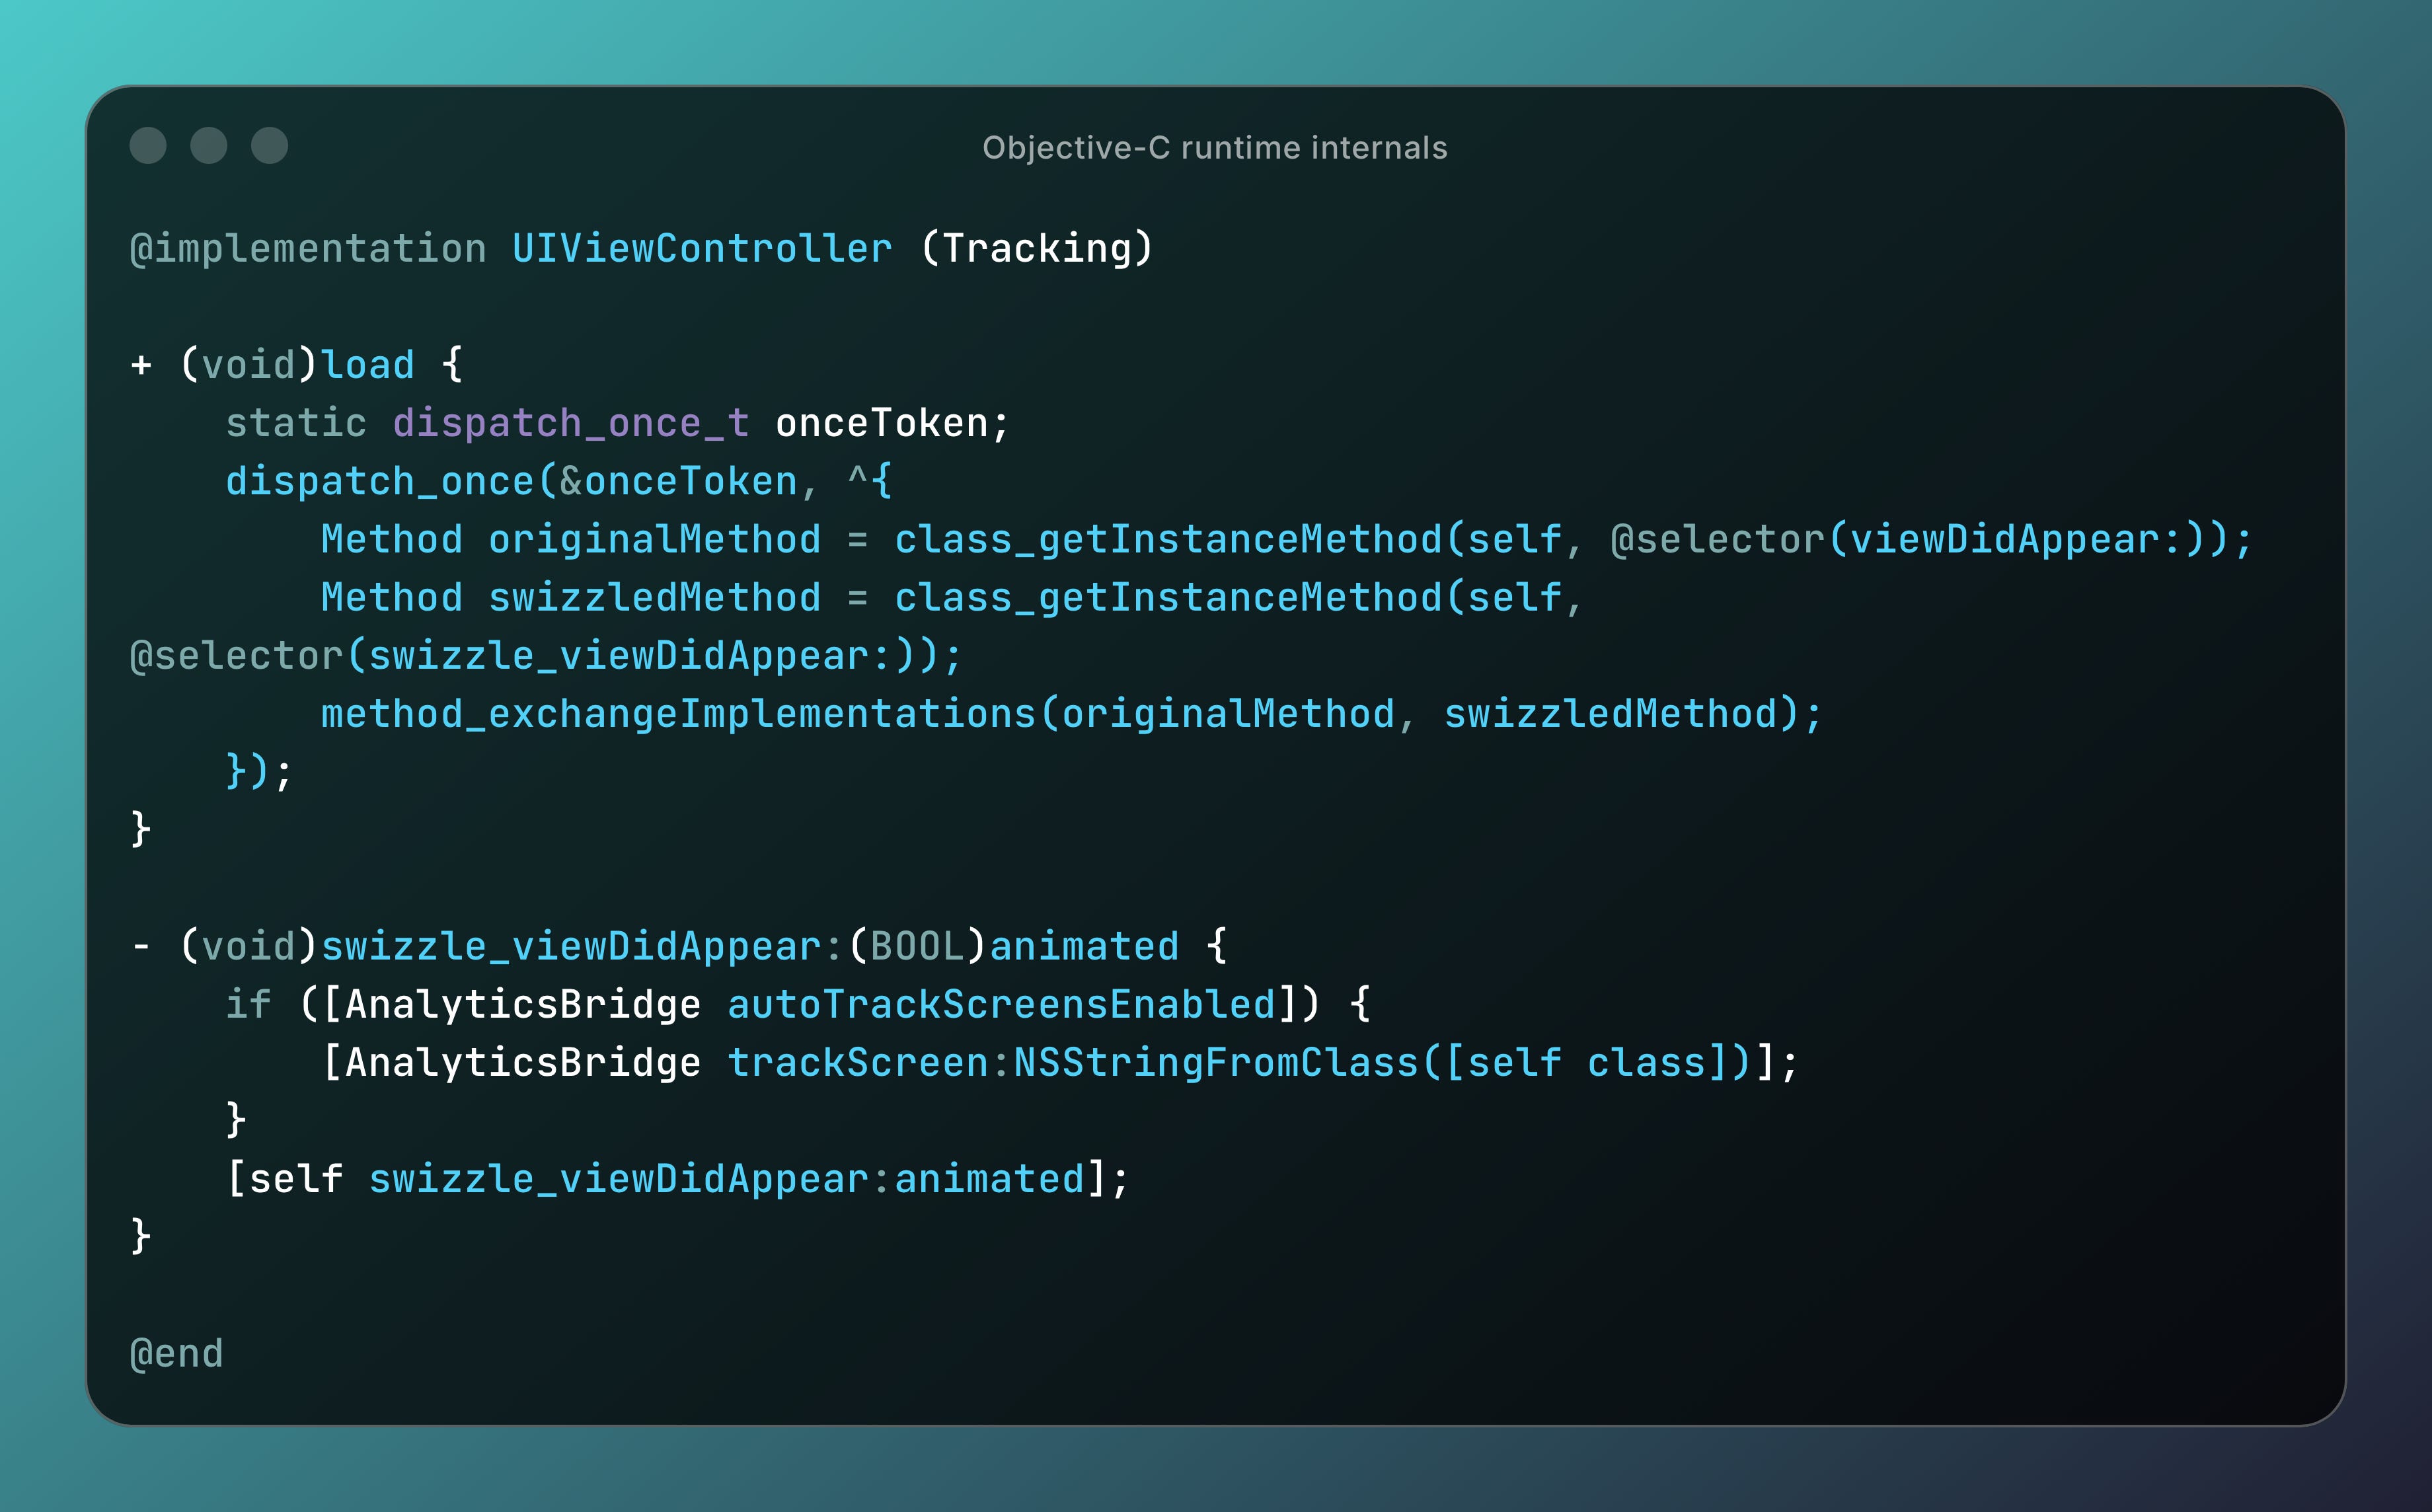Click the '@implementation' keyword
Viewport: 2432px width, 1512px height.
pyautogui.click(x=308, y=249)
